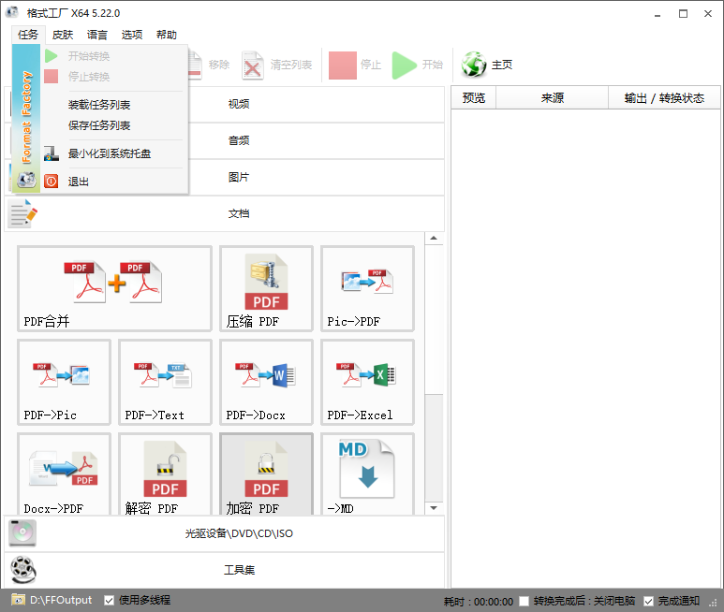Select the 加密 PDF encrypt tool
This screenshot has width=724, height=612.
click(266, 474)
